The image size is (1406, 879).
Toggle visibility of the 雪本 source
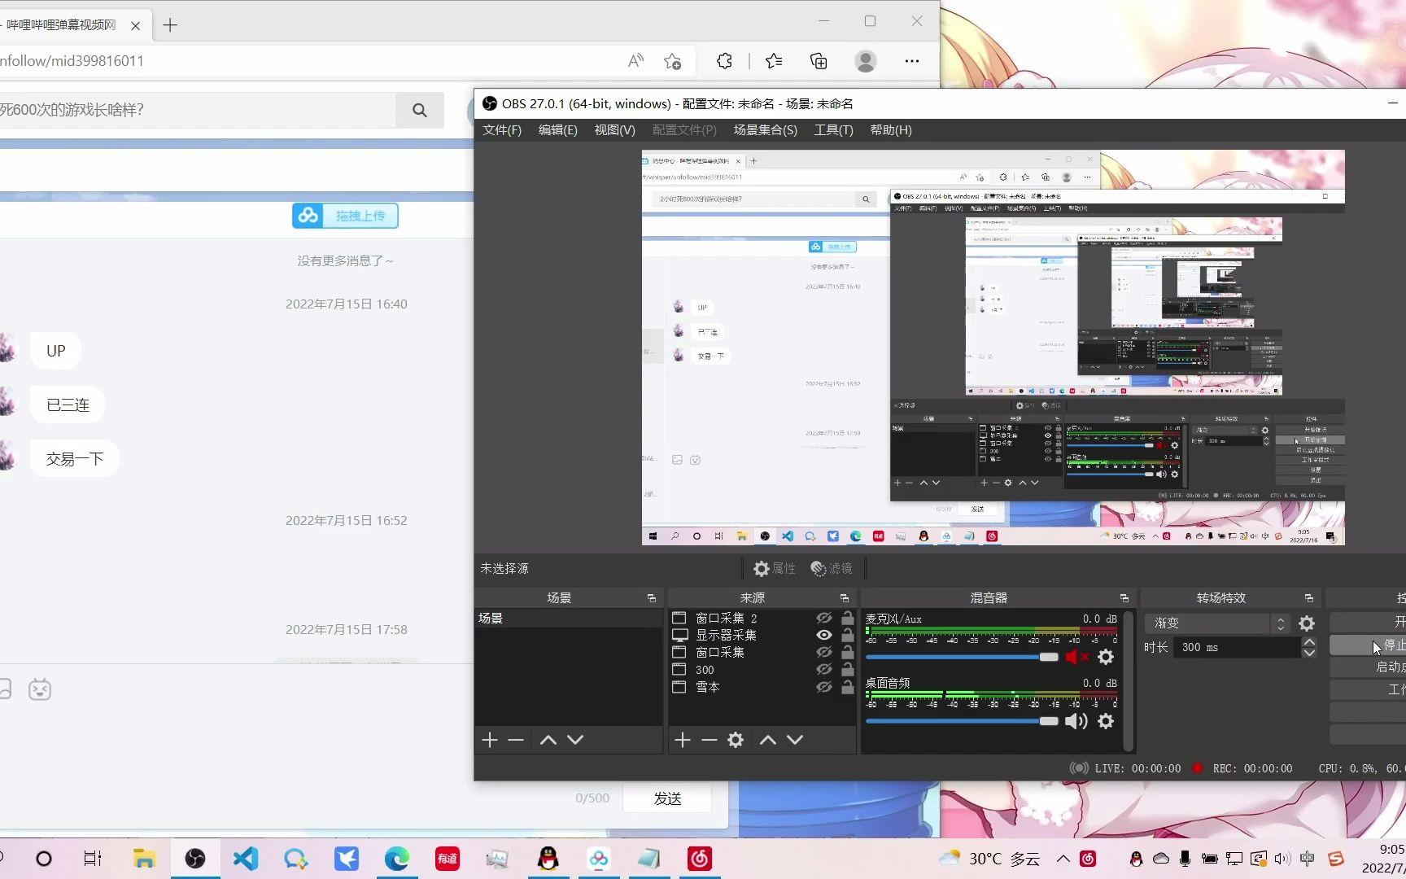pos(824,687)
